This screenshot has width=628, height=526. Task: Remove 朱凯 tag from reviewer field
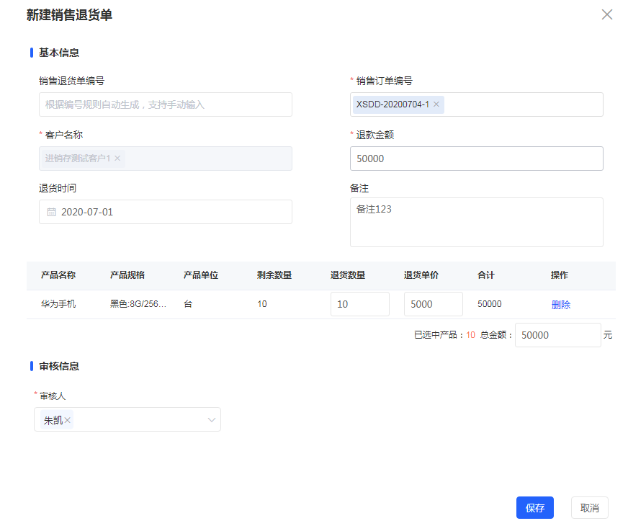pyautogui.click(x=67, y=420)
